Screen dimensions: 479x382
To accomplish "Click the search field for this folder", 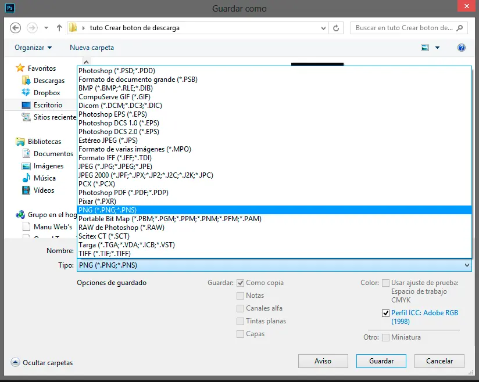I will pyautogui.click(x=404, y=28).
